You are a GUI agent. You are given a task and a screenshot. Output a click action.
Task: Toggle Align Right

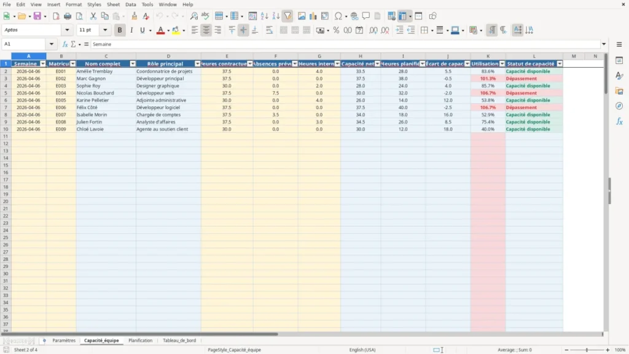(218, 30)
